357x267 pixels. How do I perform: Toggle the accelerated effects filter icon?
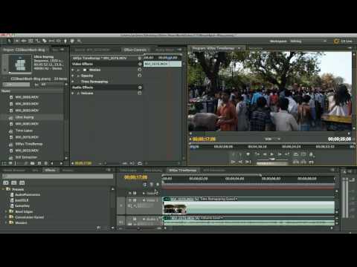(x=6, y=182)
